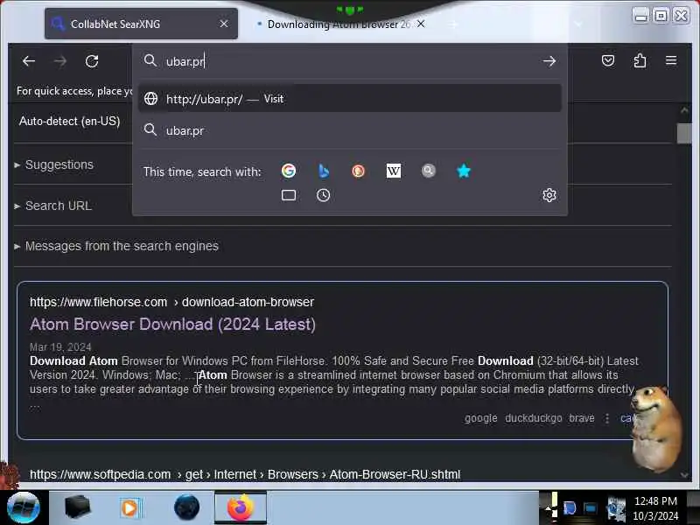Switch to the CollabNet SearXNG tab
Image resolution: width=700 pixels, height=525 pixels.
pos(141,24)
